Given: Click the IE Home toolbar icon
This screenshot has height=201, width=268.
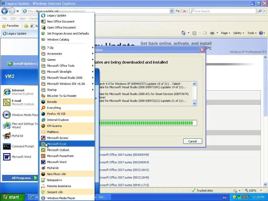Looking at the screenshot, I should 183,33.
